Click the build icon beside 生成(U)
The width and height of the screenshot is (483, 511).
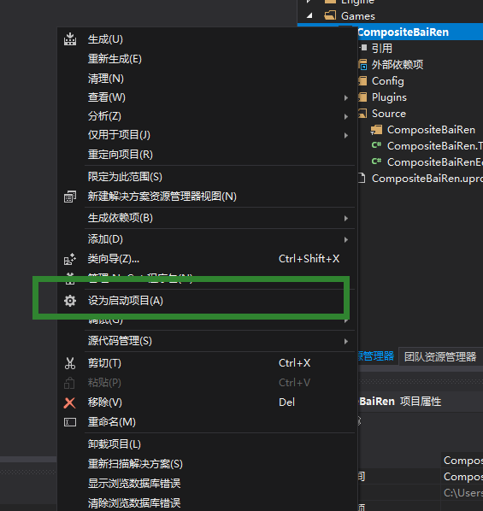click(70, 39)
